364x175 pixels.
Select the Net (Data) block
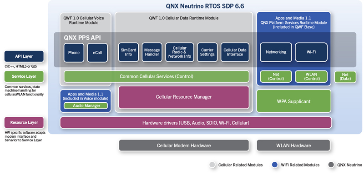coord(345,77)
